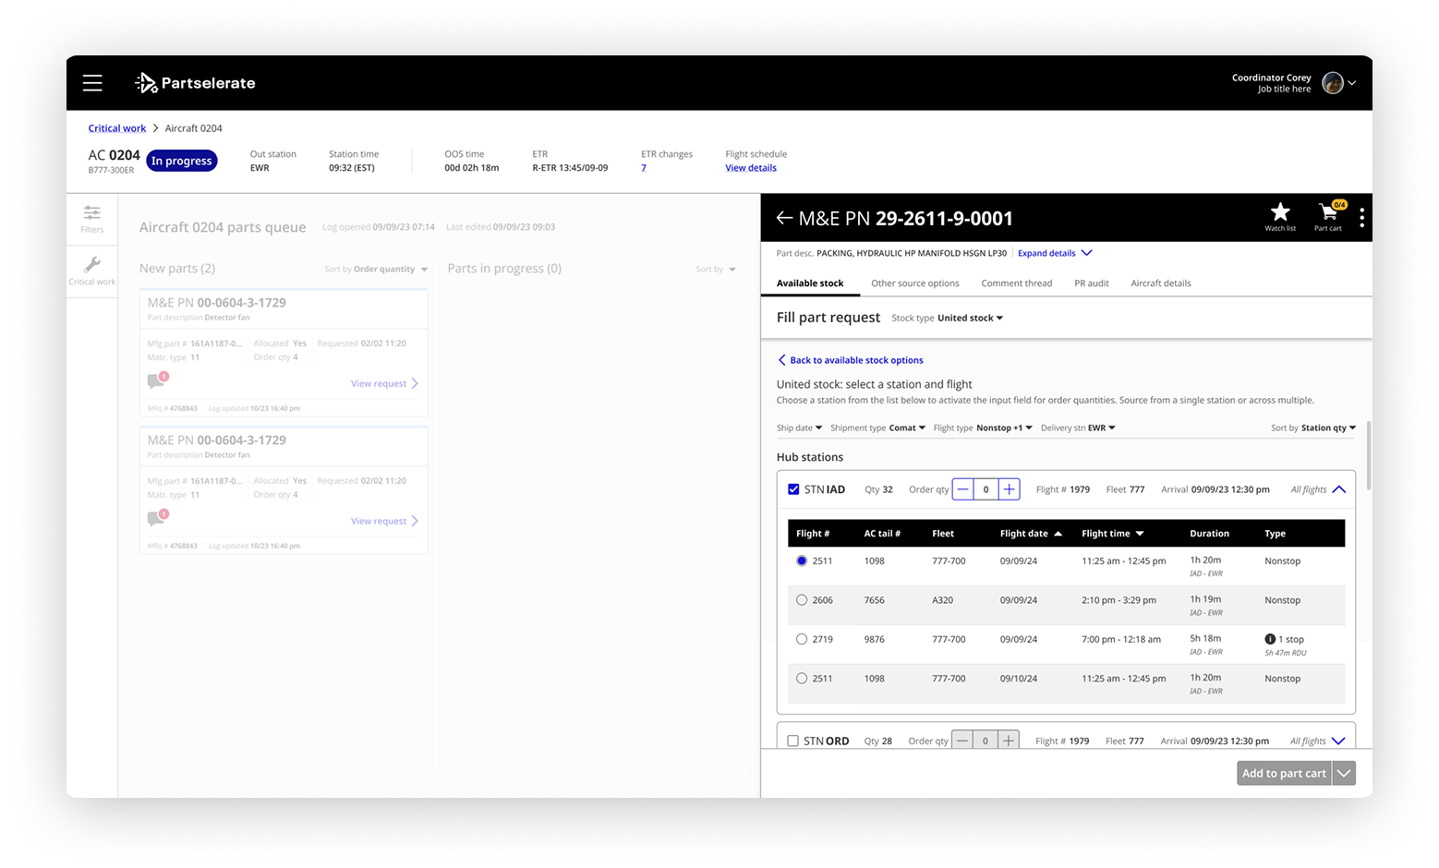The width and height of the screenshot is (1439, 868).
Task: Open View details under Flight schedule
Action: coord(750,167)
